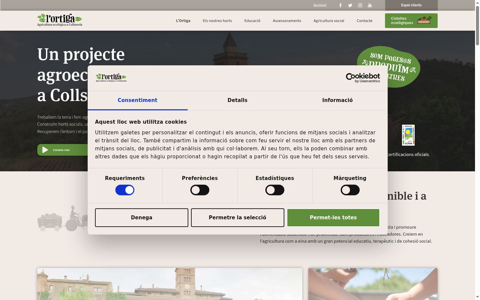480x300 pixels.
Task: Open the Assessoraments menu item
Action: pyautogui.click(x=287, y=21)
